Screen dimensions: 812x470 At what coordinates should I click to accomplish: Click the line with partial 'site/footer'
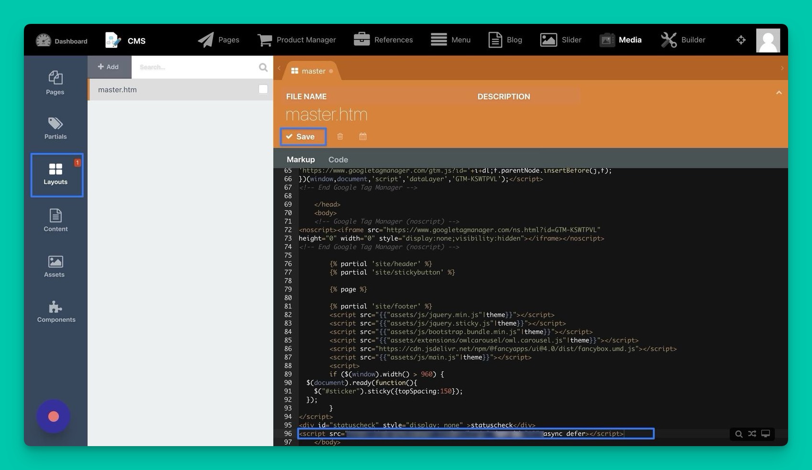click(381, 306)
